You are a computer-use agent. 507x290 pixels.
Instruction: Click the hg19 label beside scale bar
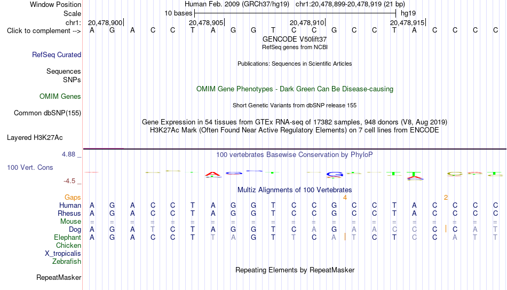pos(408,13)
